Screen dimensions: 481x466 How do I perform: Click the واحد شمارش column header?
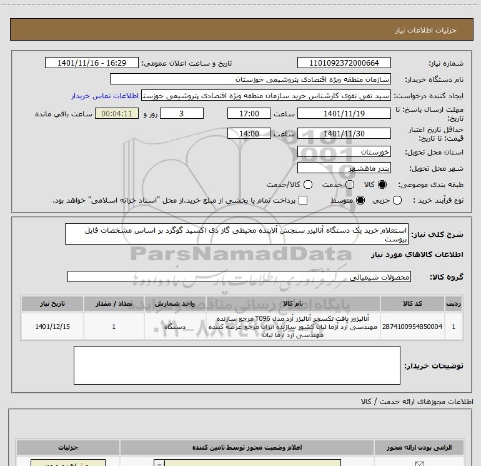point(174,303)
